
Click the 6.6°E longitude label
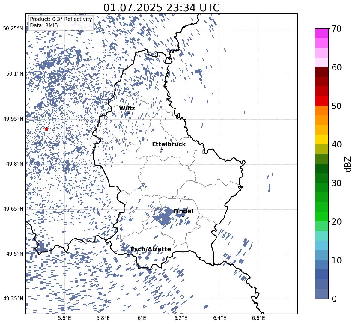(258, 318)
